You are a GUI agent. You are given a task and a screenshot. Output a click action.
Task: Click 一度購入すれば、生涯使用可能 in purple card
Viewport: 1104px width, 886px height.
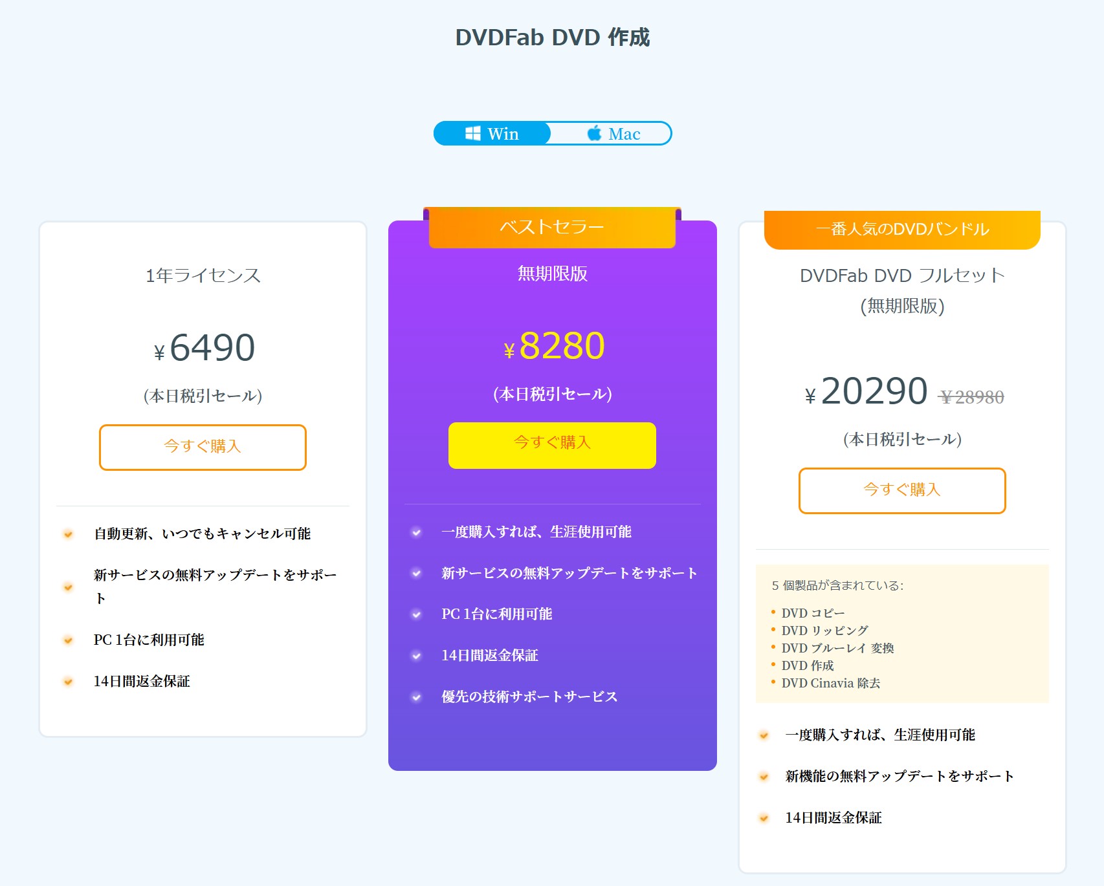point(536,532)
